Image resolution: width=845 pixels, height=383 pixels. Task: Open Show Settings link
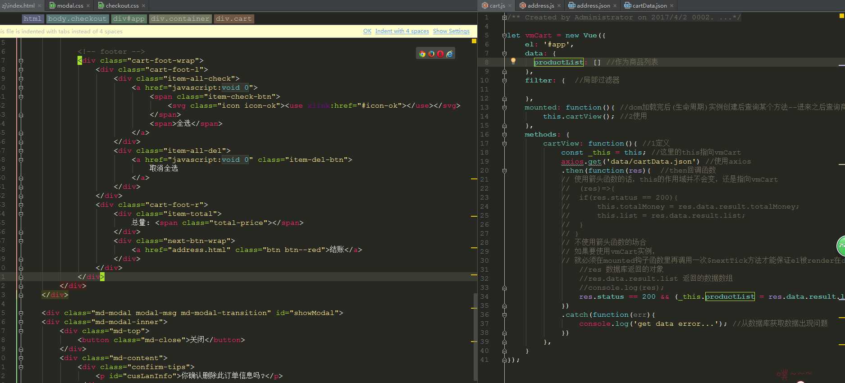[x=451, y=31]
